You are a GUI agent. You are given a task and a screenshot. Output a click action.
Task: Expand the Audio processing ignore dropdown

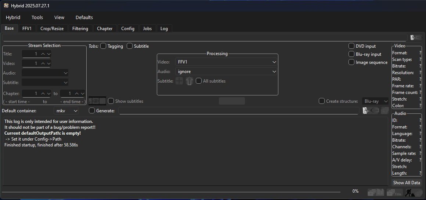[x=226, y=72]
